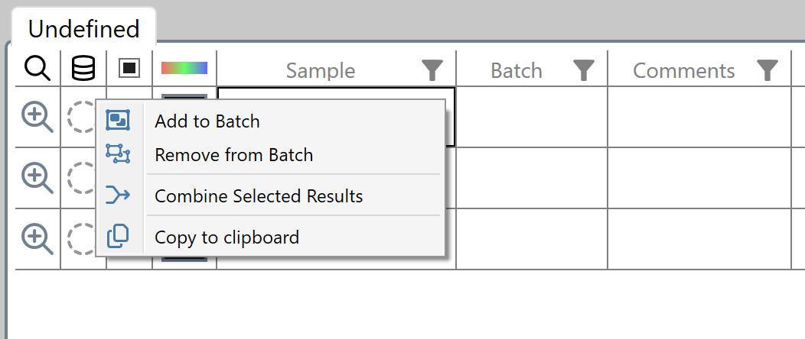Zoom into the third row result
This screenshot has width=805, height=339.
pyautogui.click(x=37, y=239)
